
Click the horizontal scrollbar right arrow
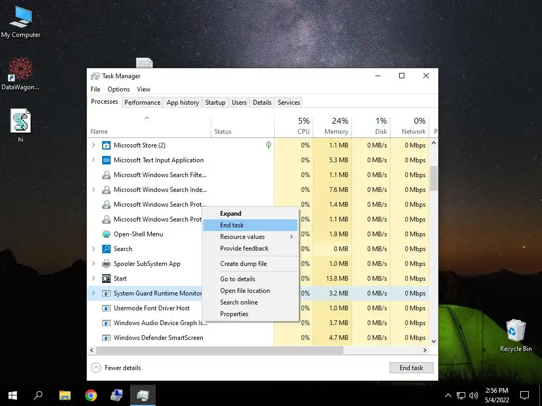(x=425, y=350)
